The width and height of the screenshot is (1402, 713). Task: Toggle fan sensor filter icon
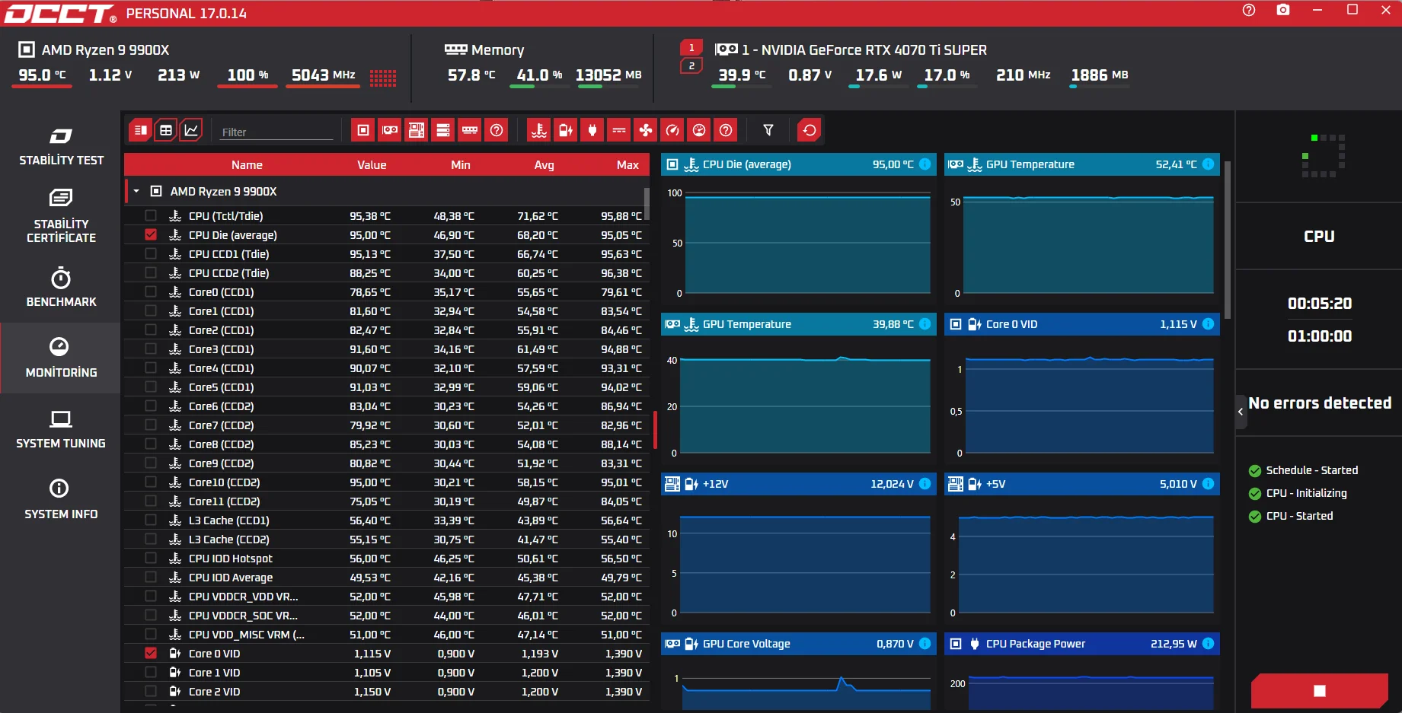(x=646, y=130)
